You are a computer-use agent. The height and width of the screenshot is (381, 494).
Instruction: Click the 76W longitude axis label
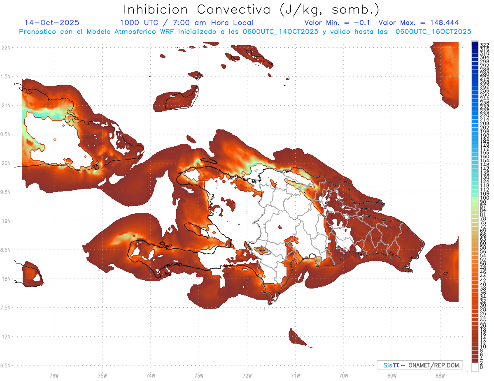pos(54,375)
